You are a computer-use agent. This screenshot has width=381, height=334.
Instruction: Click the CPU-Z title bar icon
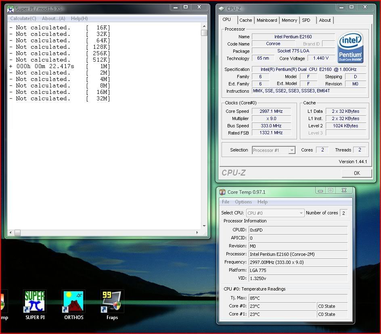click(x=221, y=9)
